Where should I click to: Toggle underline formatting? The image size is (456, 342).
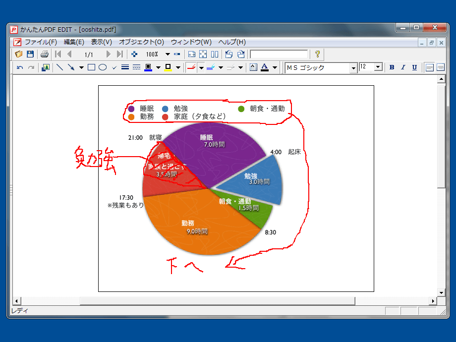click(x=414, y=67)
